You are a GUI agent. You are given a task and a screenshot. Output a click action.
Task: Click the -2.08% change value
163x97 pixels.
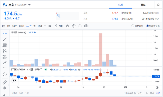8,19
